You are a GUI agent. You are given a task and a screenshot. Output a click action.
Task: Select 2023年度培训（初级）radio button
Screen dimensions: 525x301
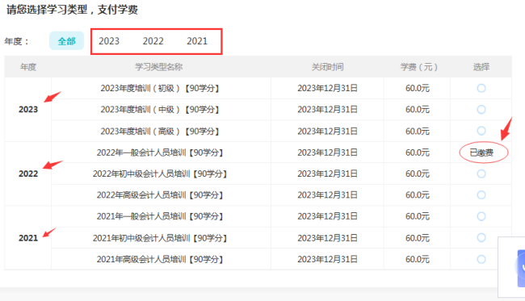pyautogui.click(x=481, y=88)
